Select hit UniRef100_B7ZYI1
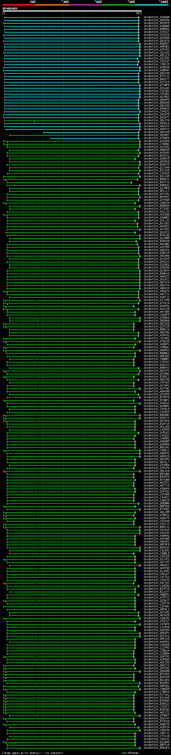Viewport: 171px width, 755px height. 156,76
